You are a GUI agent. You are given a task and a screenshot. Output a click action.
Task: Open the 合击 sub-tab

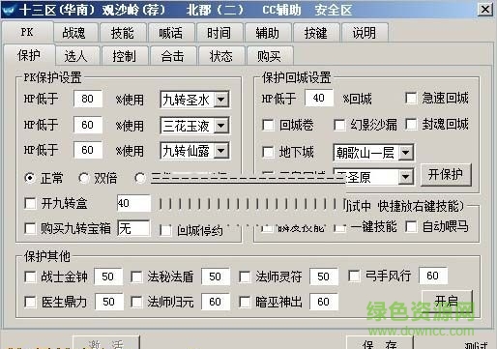[x=173, y=56]
